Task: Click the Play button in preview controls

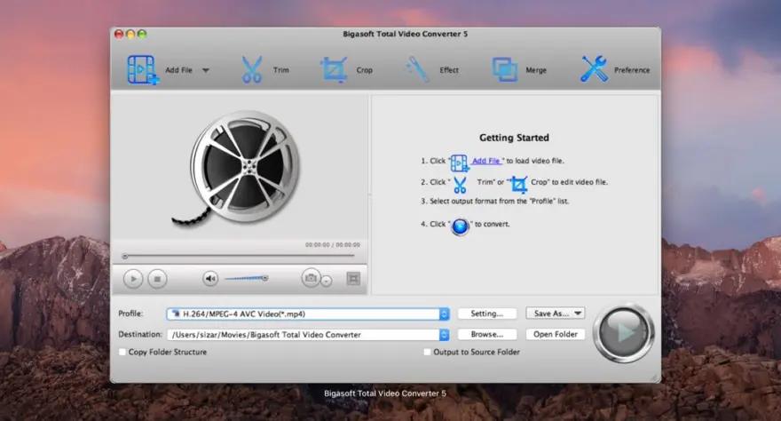Action: tap(133, 279)
